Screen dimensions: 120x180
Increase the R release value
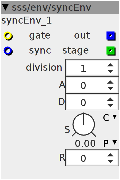click(x=110, y=155)
